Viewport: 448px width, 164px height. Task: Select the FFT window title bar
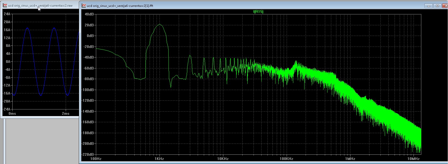(x=264, y=6)
